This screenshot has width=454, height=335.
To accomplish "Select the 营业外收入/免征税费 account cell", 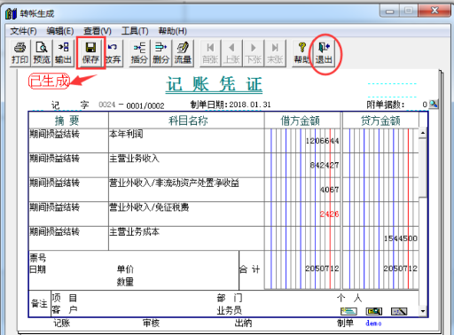I will tap(186, 214).
